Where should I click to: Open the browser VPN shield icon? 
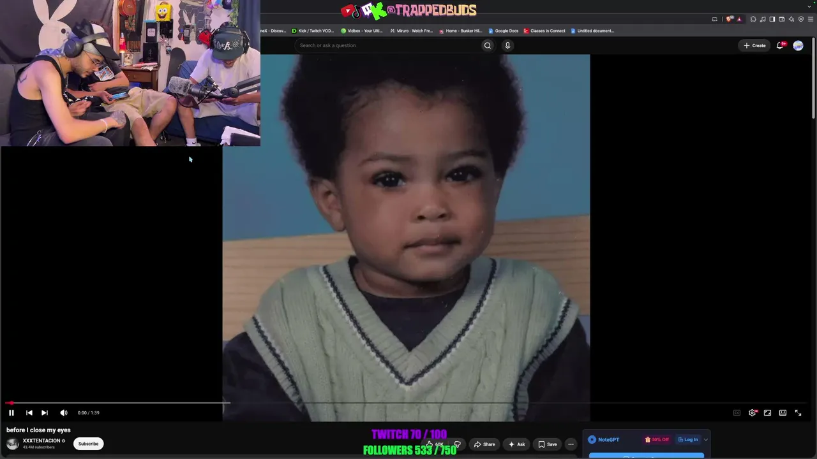click(x=801, y=19)
